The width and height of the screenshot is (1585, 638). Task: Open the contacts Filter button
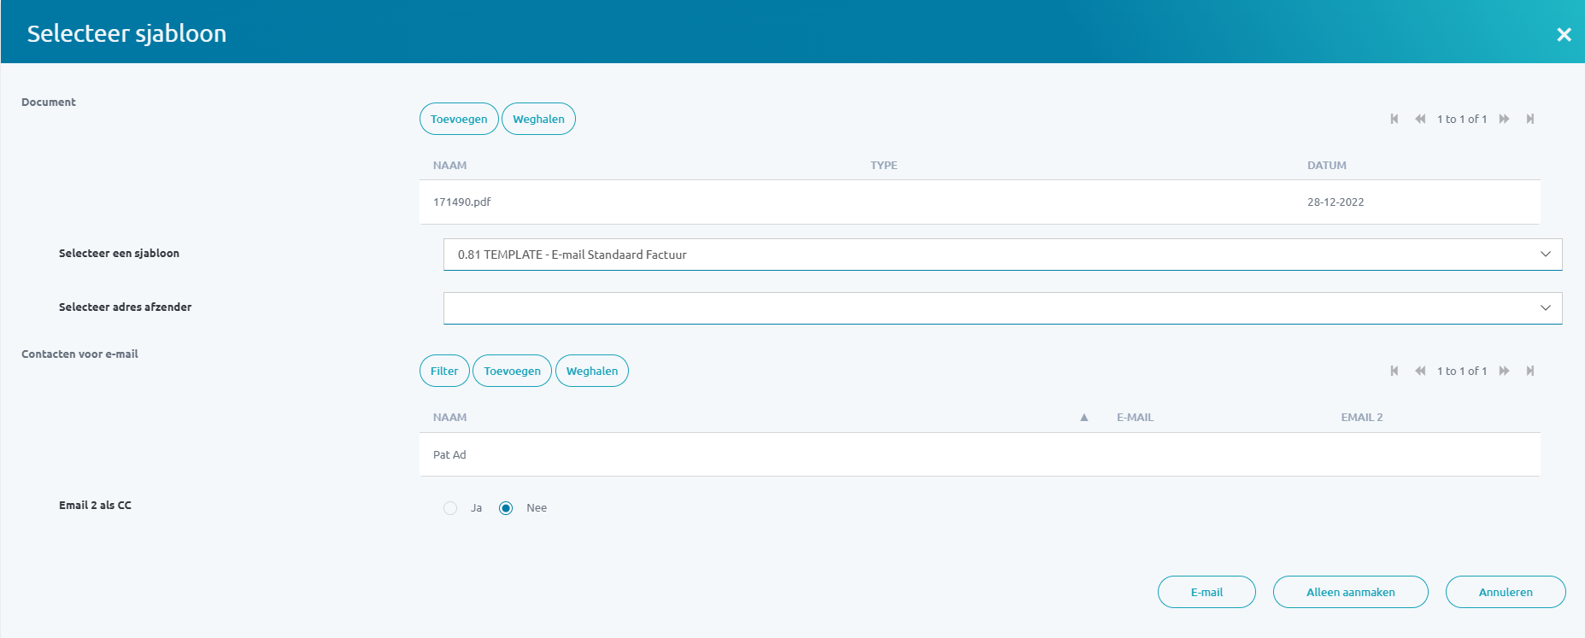click(x=444, y=372)
